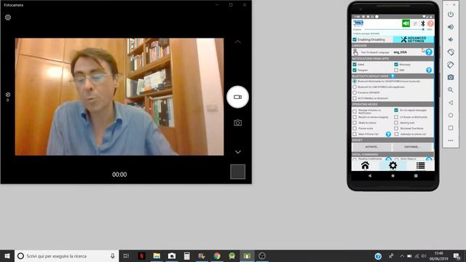Tap the equalizer lines icon in app header
Screen dimensions: 466x262
[415, 23]
